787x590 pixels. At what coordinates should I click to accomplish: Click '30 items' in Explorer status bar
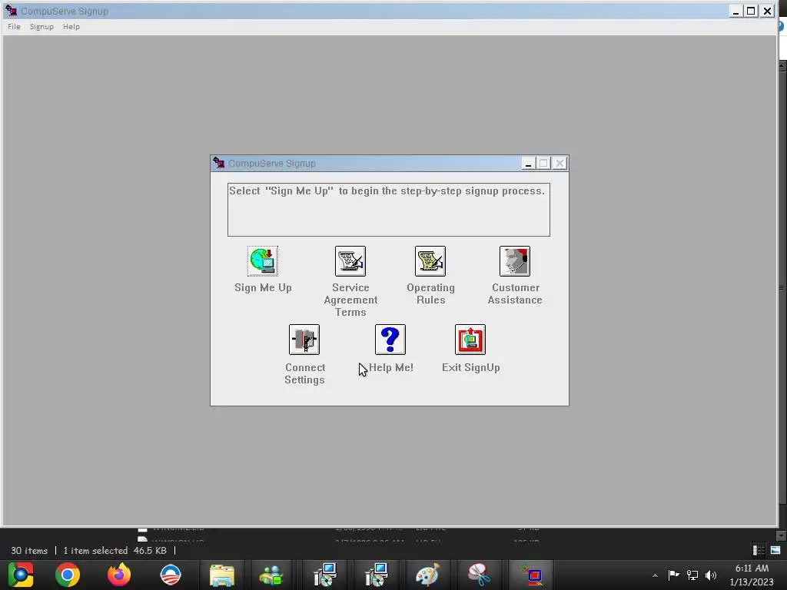click(29, 551)
